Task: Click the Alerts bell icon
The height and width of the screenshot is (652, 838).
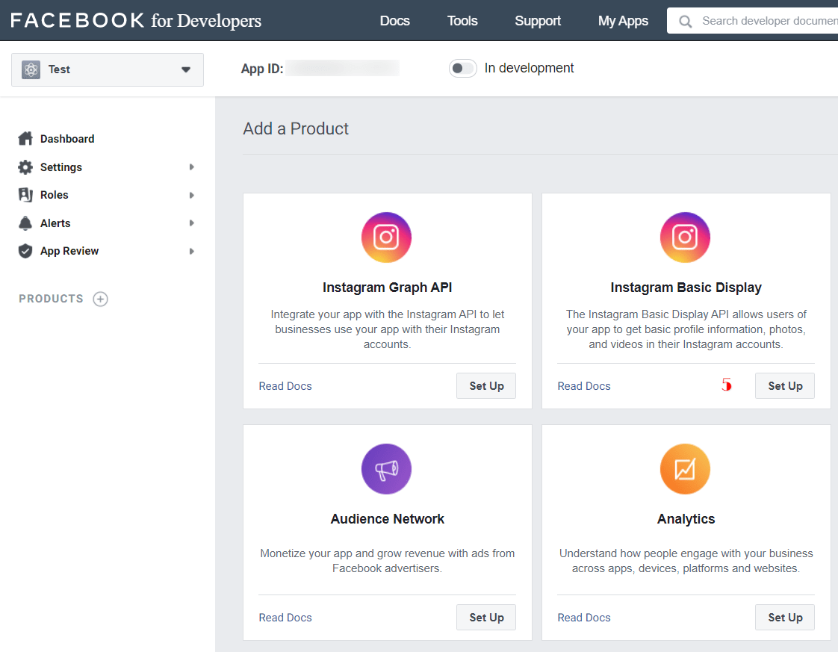Action: (x=25, y=223)
